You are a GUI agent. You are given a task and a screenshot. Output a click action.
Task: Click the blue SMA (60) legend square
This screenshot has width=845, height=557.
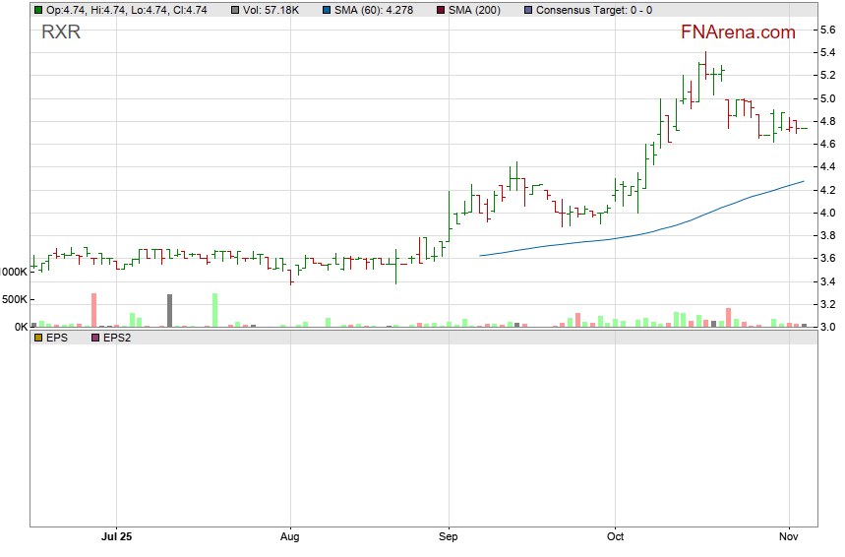coord(327,10)
